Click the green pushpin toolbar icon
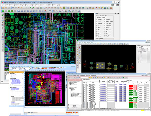151x116 pixels. [x=33, y=8]
